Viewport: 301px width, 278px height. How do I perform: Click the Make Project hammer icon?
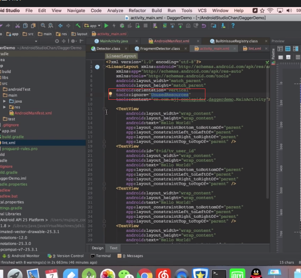pos(78,25)
